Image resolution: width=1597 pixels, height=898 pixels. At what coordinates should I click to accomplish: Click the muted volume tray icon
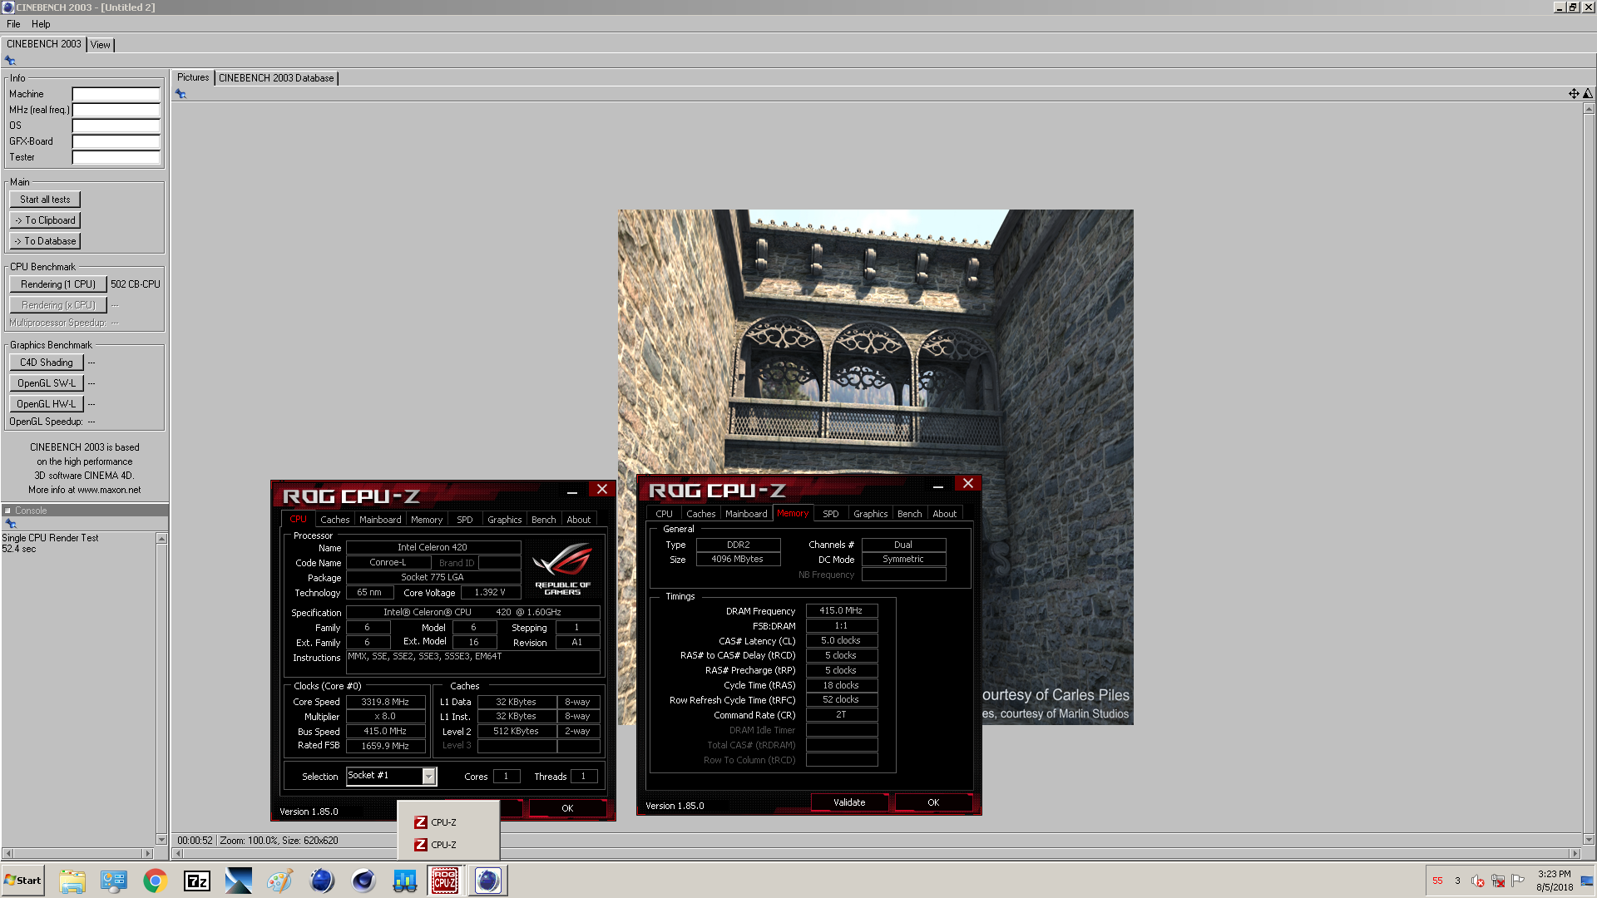click(1478, 881)
